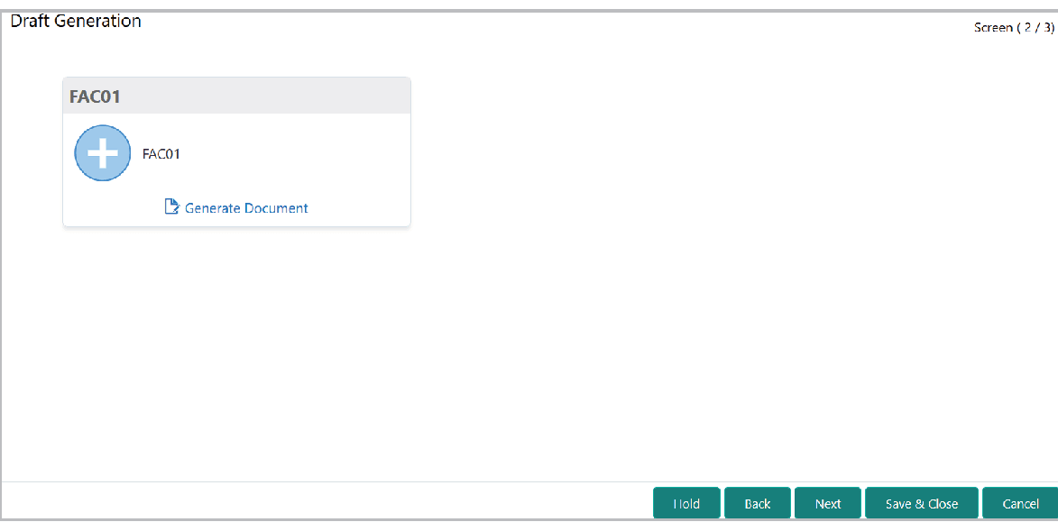Click the document icon beside Generate Document
The width and height of the screenshot is (1058, 522).
[171, 206]
